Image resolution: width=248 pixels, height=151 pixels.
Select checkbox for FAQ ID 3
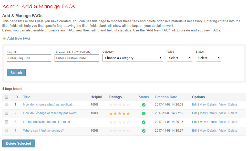tap(6, 122)
